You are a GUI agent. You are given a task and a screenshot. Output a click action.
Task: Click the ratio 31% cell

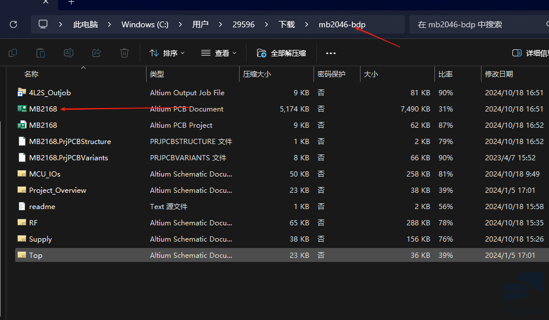(445, 109)
